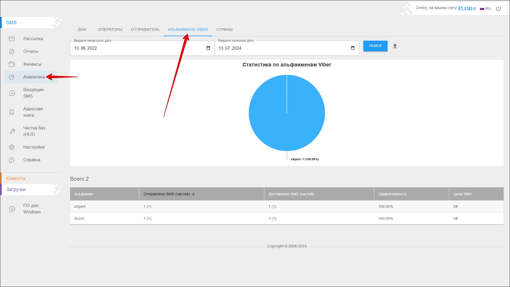The height and width of the screenshot is (287, 510).
Task: Expand the Клиенты sidebar section
Action: coord(16,178)
